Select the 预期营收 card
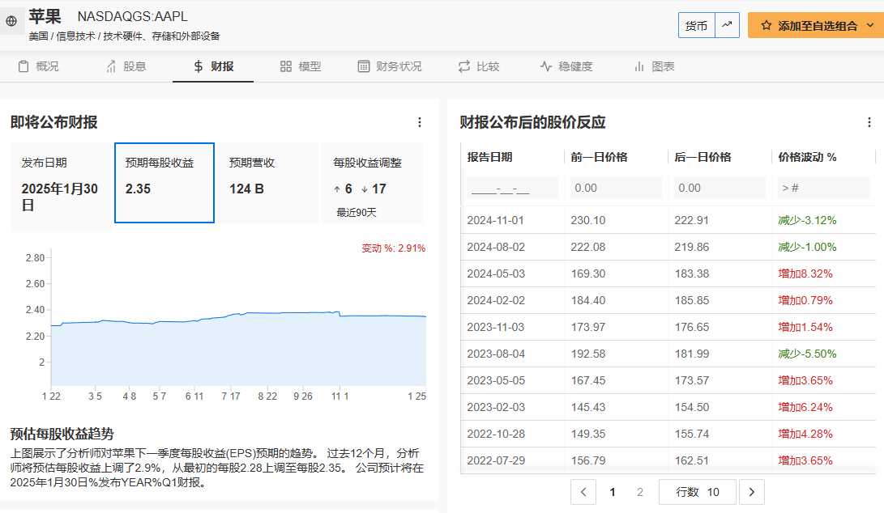Screen dimensions: 884x513 [x=268, y=183]
